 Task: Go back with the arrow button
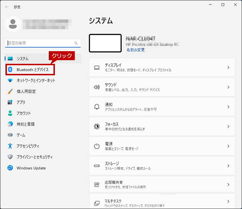(x=7, y=7)
